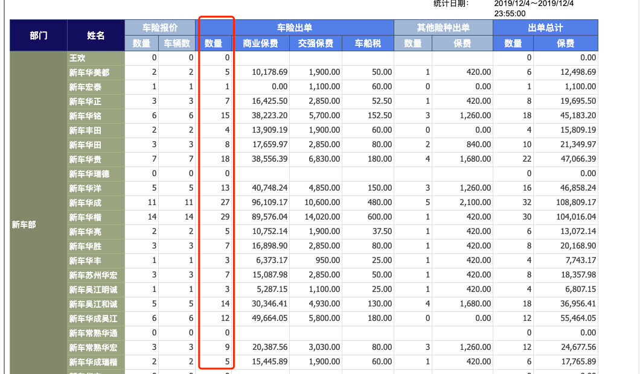This screenshot has height=374, width=640.
Task: Click the vehicle tax value 37.50
Action: (x=382, y=231)
